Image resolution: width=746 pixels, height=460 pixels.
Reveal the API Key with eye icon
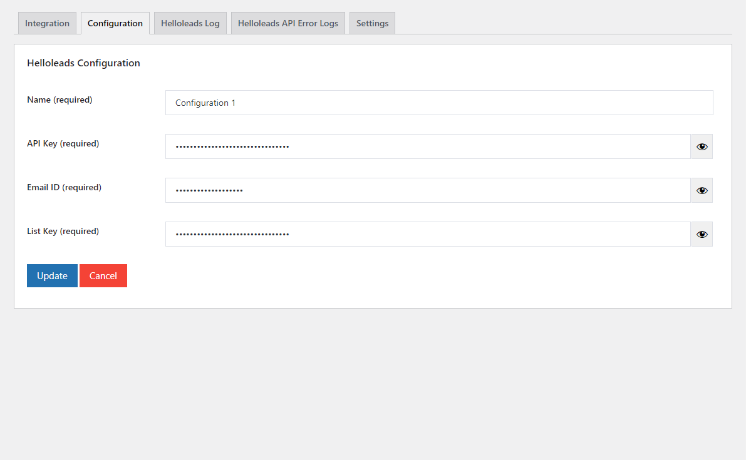pos(702,146)
